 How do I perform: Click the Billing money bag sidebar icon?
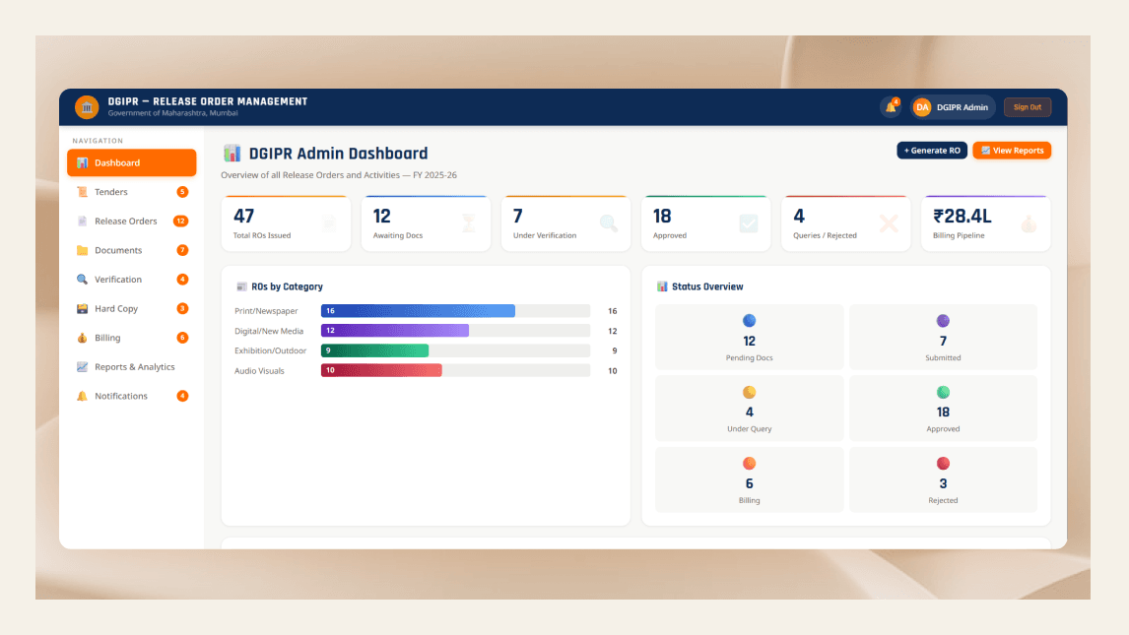(82, 338)
